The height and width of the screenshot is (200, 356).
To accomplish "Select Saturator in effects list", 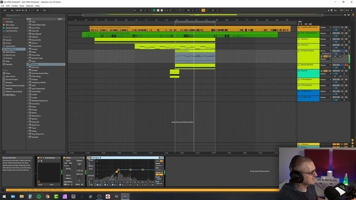I will [36, 122].
